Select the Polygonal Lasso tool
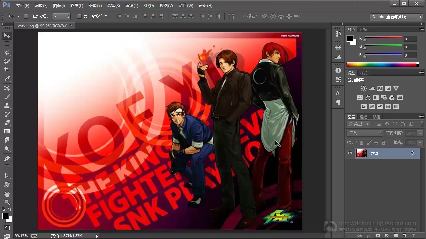Viewport: 426px width, 239px height. click(7, 53)
